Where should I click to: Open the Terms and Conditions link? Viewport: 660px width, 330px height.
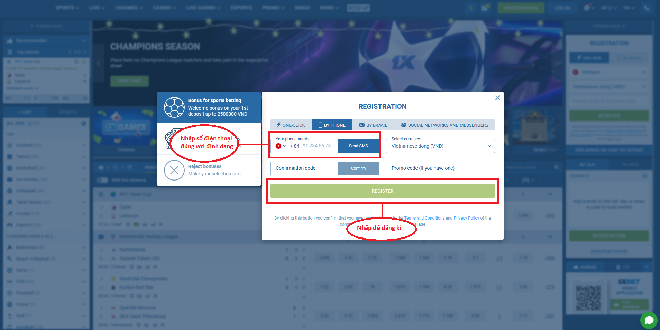coord(424,218)
